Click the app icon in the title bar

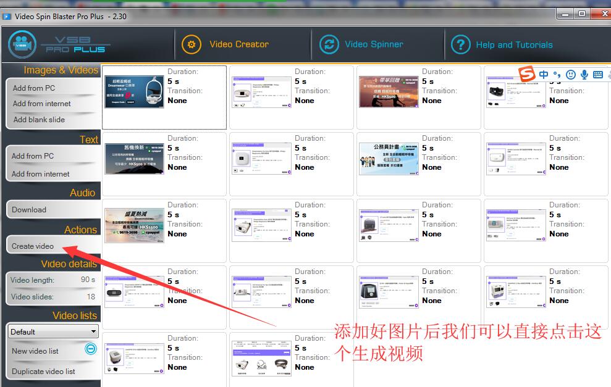coord(7,17)
